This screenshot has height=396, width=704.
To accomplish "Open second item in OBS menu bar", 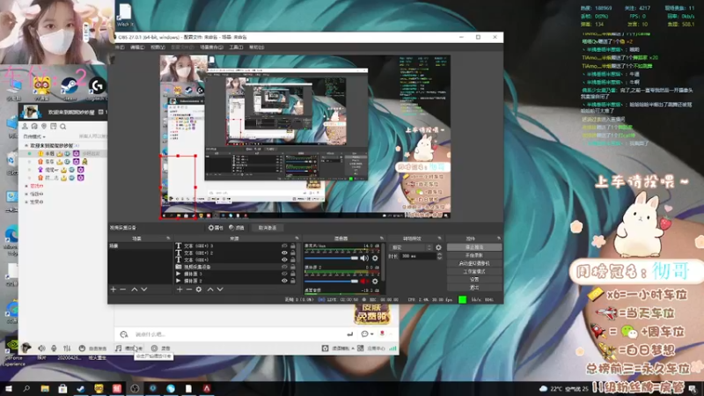I will point(137,48).
